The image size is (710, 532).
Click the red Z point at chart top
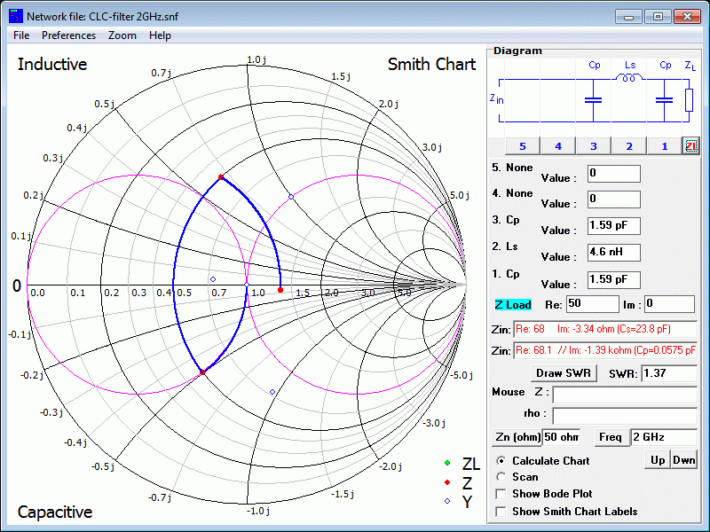221,177
